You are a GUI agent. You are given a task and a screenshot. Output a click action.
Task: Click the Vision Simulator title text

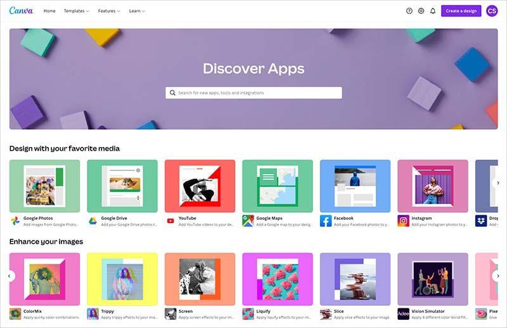coord(428,311)
